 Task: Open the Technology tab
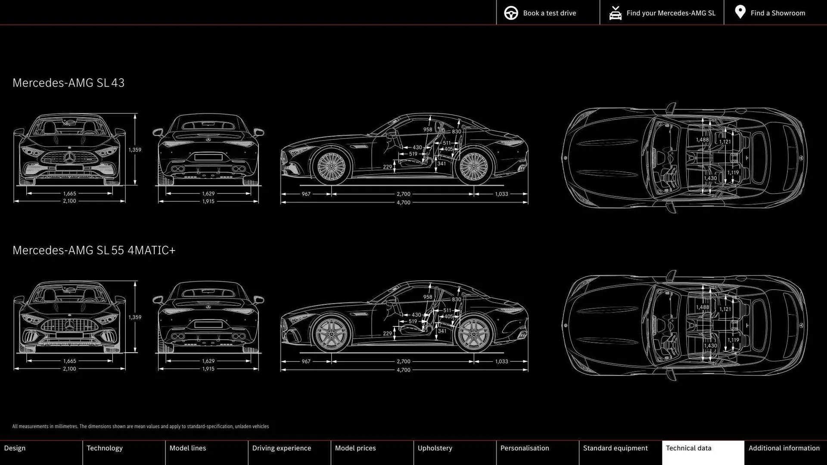pos(105,448)
